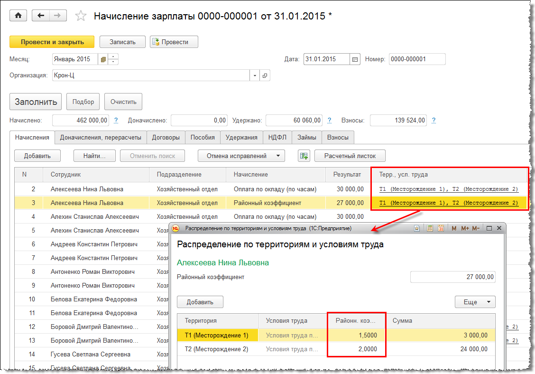Image resolution: width=535 pixels, height=374 pixels.
Task: Click M+ memory button in dialog titlebar
Action: pos(466,228)
